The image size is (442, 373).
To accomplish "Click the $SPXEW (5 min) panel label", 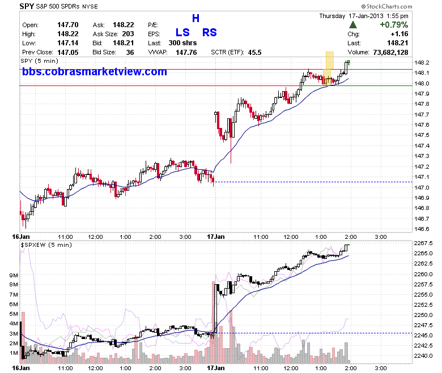I will 46,245.
